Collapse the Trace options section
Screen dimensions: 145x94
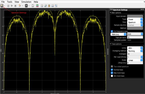(x=111, y=44)
